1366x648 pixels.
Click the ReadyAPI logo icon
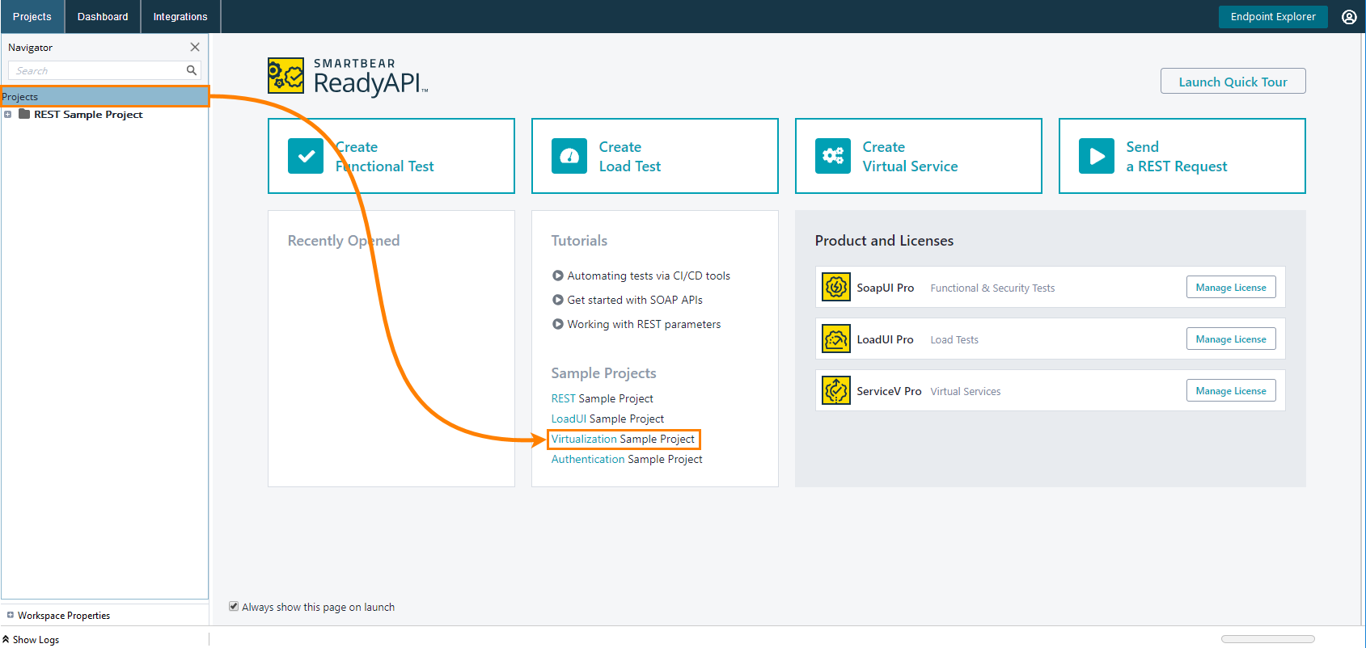286,76
